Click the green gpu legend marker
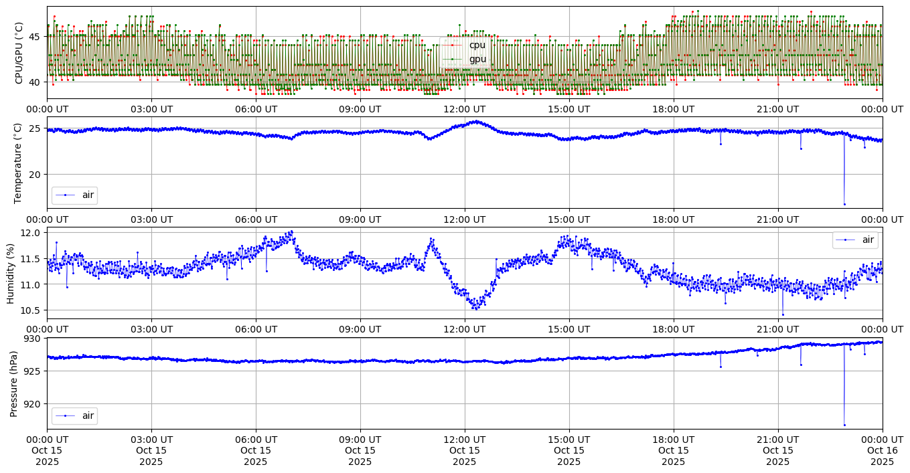The image size is (910, 473). [452, 60]
